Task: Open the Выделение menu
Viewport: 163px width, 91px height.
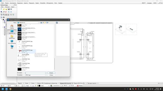Action: (20, 3)
